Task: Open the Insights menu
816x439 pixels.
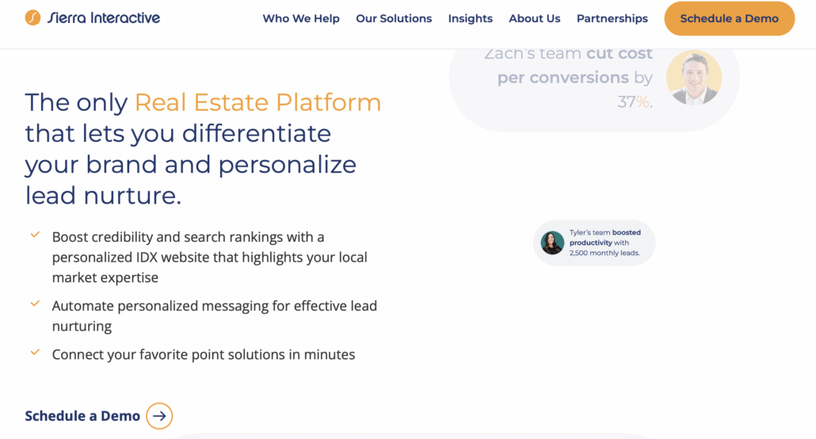Action: (x=471, y=19)
